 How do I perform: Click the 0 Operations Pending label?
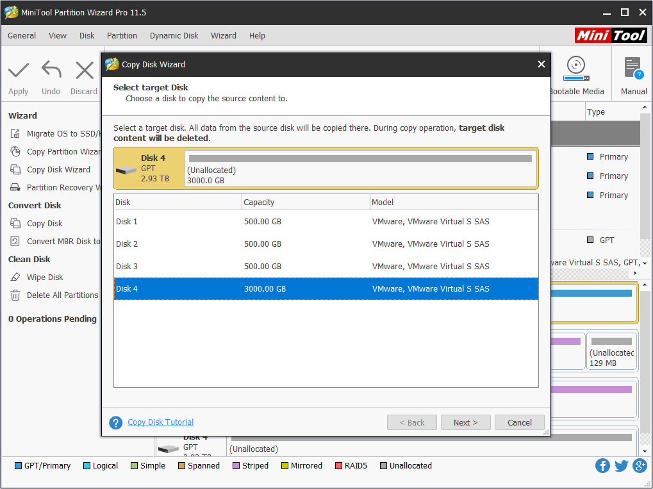(x=53, y=319)
